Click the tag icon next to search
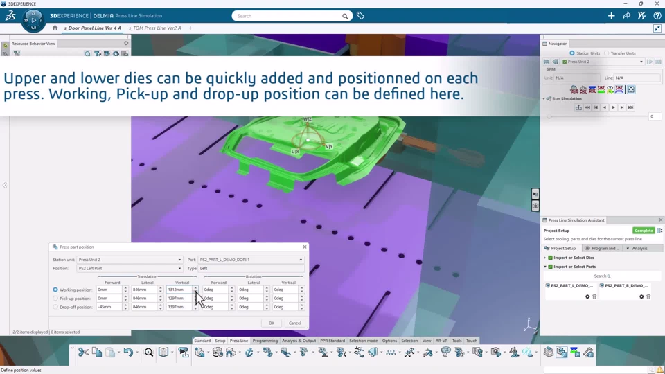Viewport: 665px width, 374px height. tap(360, 16)
